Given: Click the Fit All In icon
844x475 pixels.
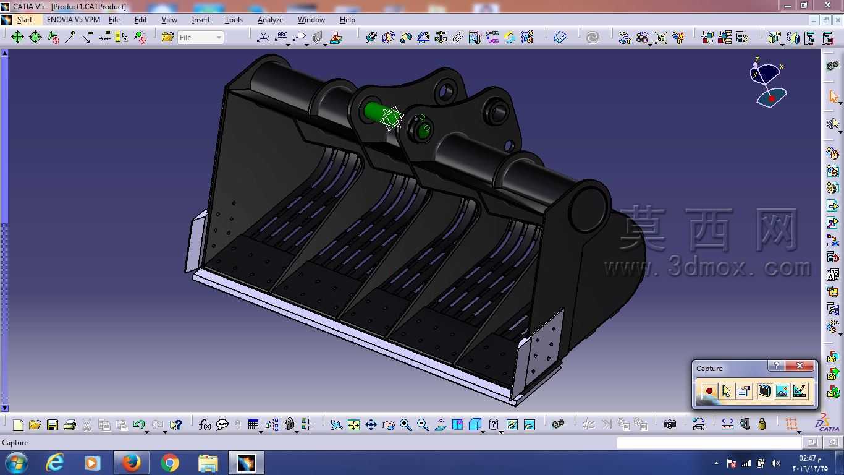Looking at the screenshot, I should tap(353, 425).
